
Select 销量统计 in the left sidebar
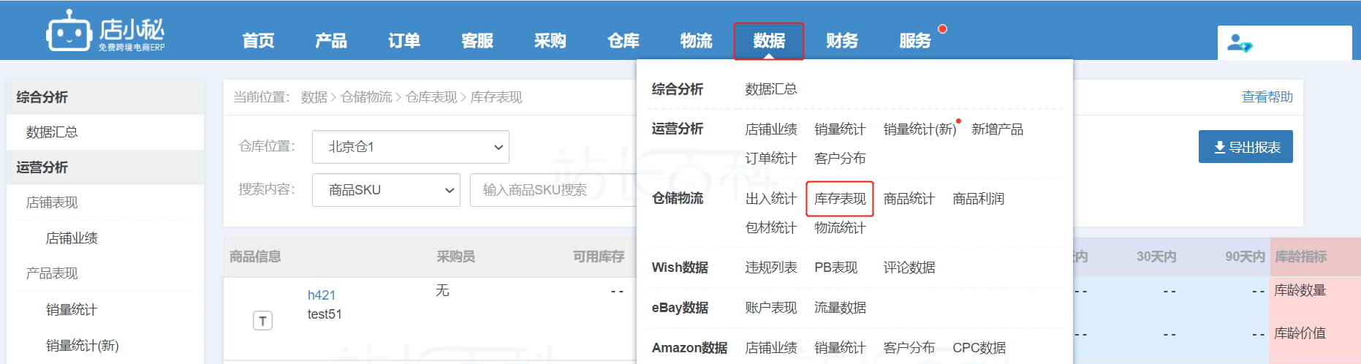[x=72, y=310]
